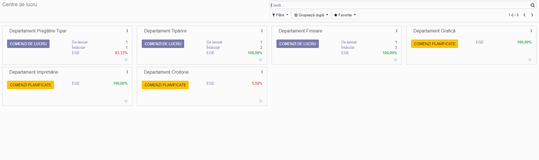
Task: Open kebab menu on Departament Tipărire card
Action: click(262, 31)
